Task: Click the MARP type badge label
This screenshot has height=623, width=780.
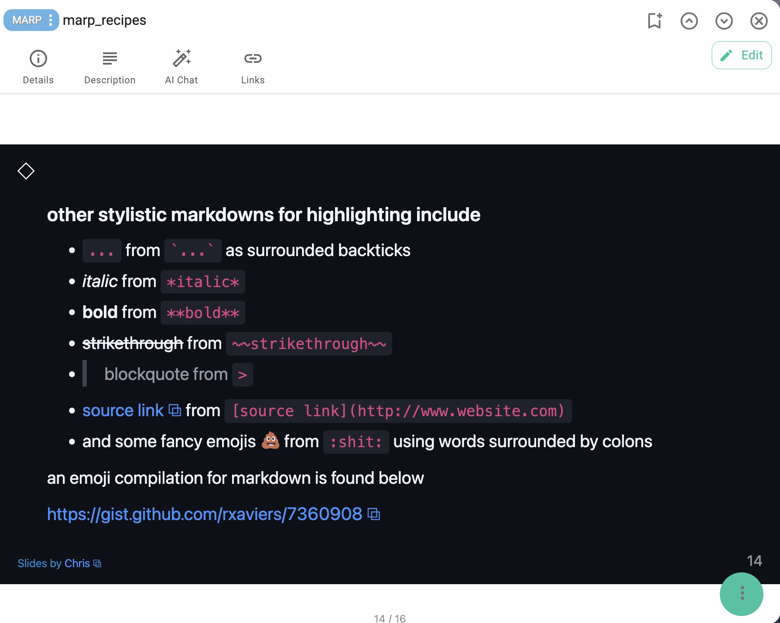Action: pos(27,20)
